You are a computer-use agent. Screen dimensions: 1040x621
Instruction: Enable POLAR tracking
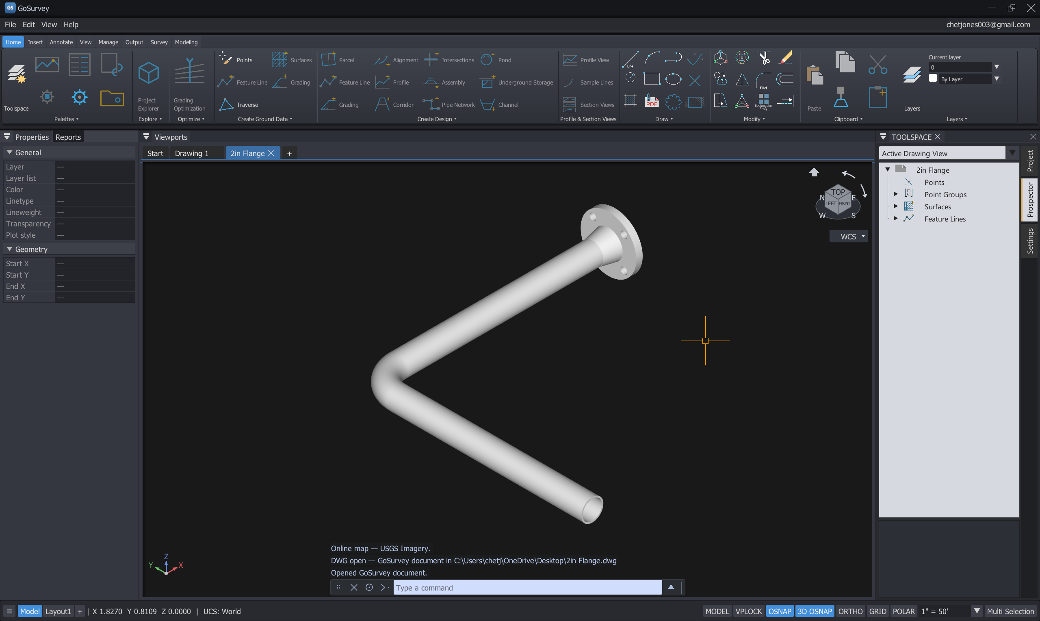[903, 611]
